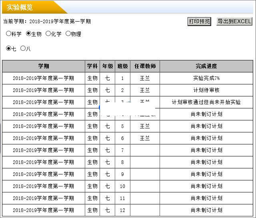Screen dimensions: 256x218
Task: Click 实验完成7% progress cell
Action: click(206, 78)
